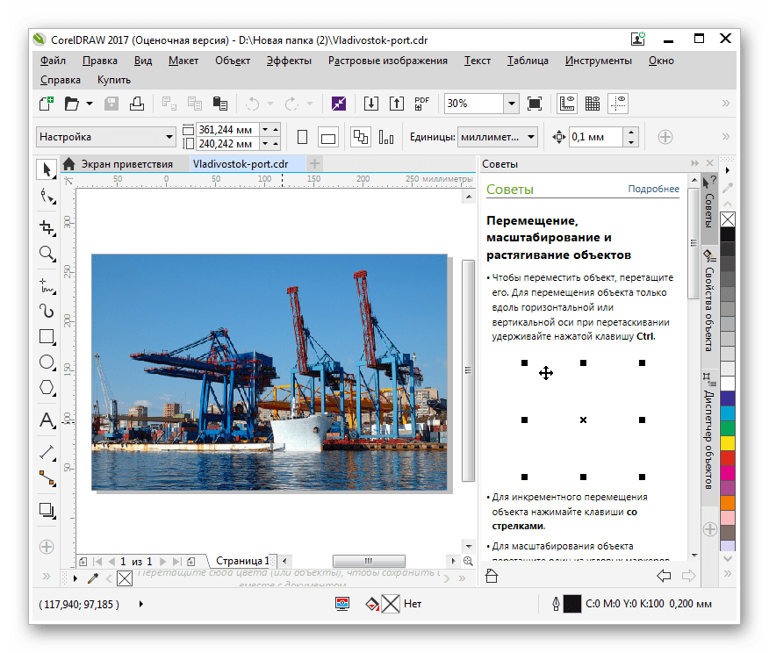The width and height of the screenshot is (769, 653).
Task: Activate the Text tool
Action: [47, 420]
